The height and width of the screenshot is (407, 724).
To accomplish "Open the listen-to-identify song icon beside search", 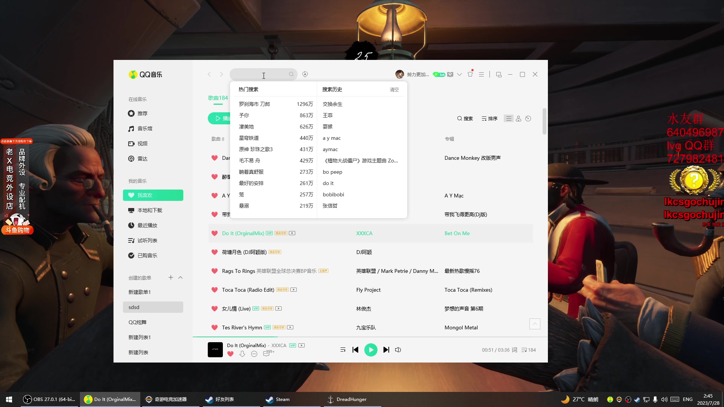I will point(305,74).
